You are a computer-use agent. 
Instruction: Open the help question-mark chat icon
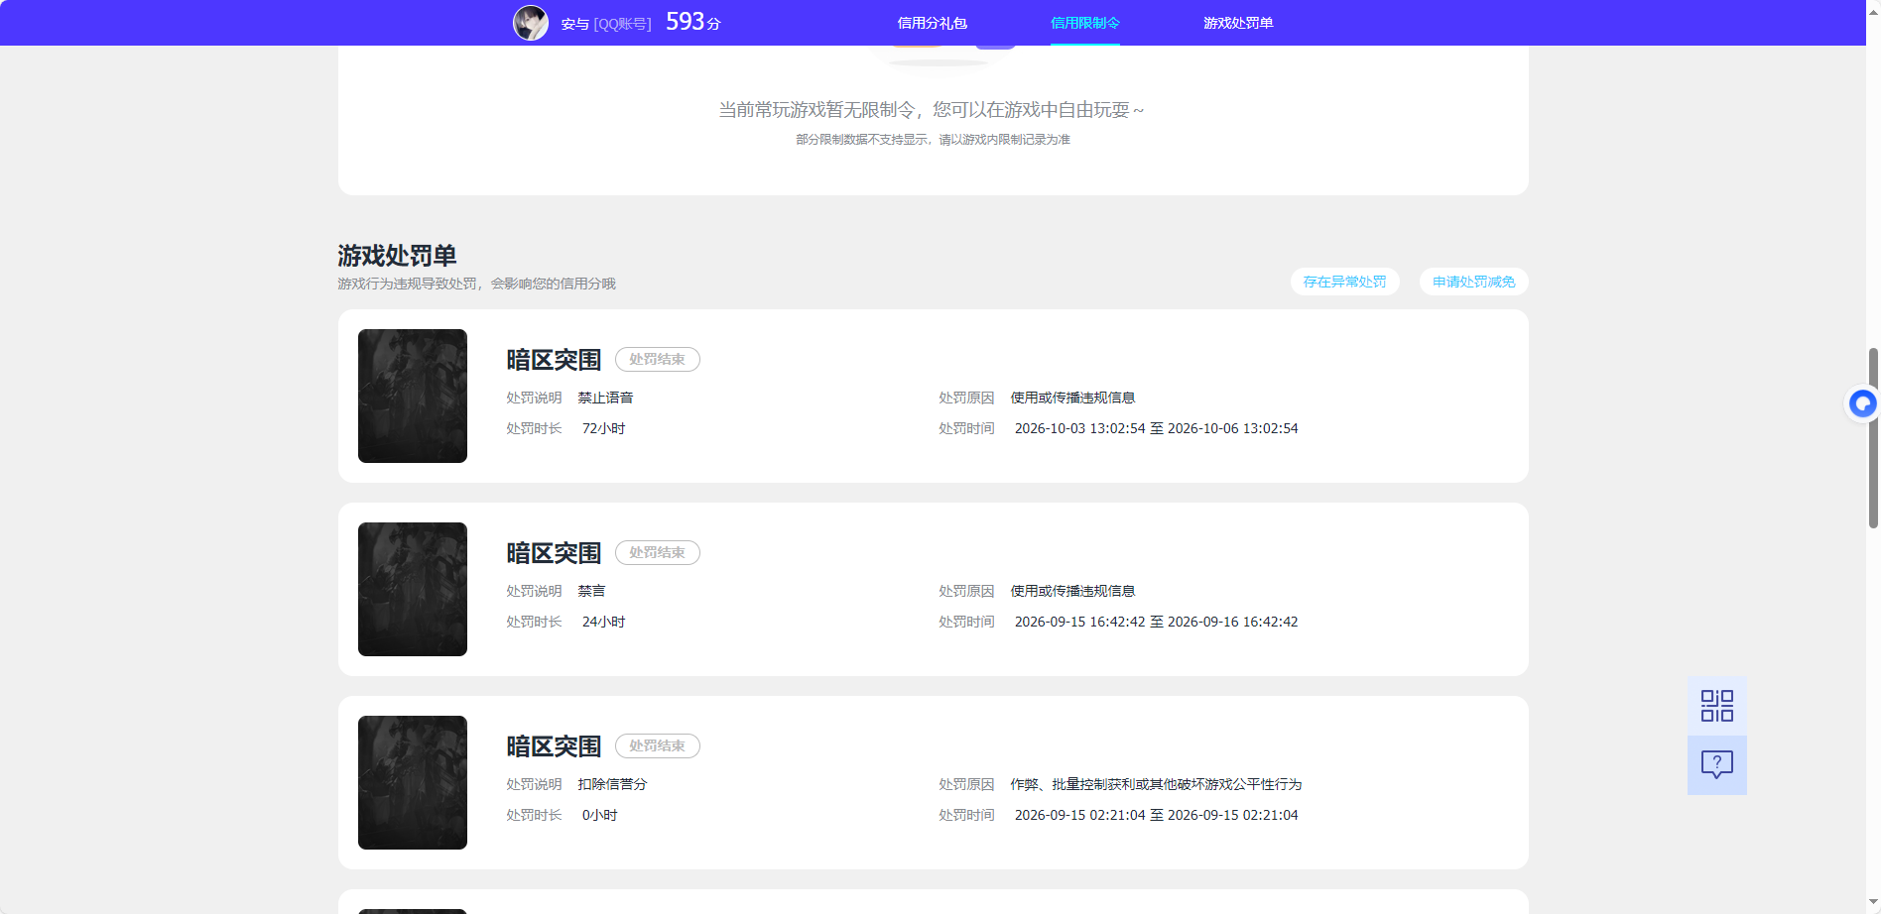pos(1716,764)
